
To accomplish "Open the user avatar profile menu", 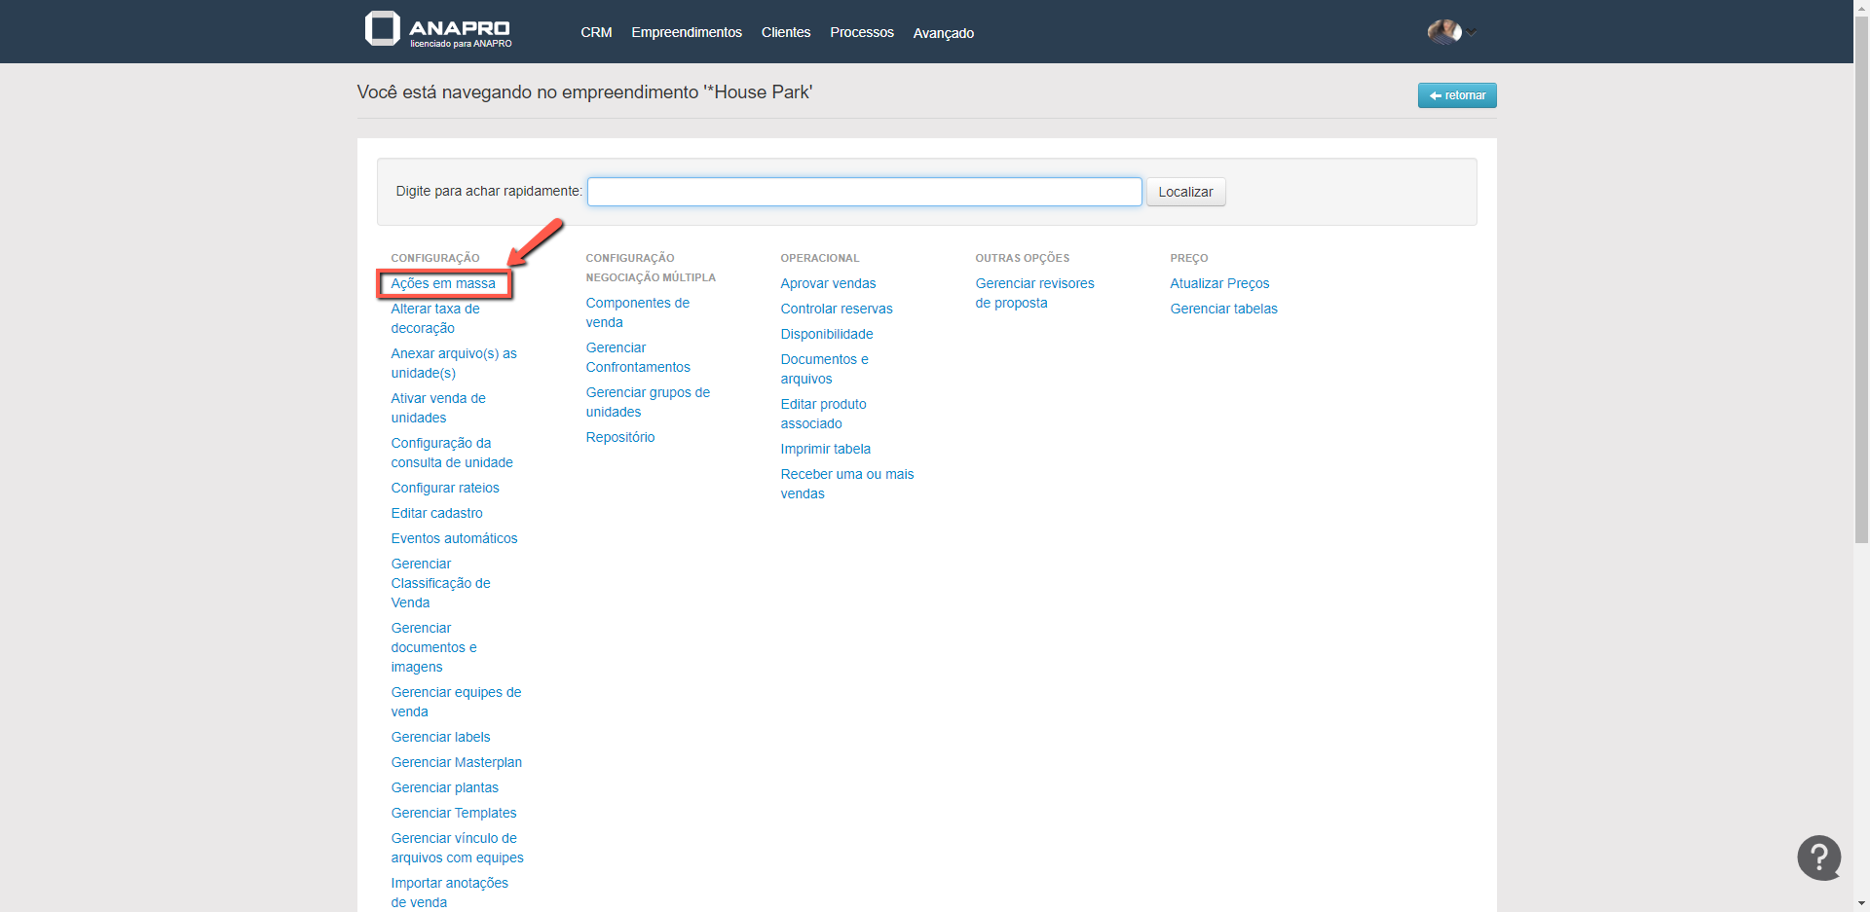I will pyautogui.click(x=1445, y=32).
